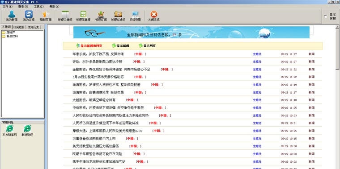
Task: Click [中国:] tag after 大越期货 headline
Action: coord(132,100)
